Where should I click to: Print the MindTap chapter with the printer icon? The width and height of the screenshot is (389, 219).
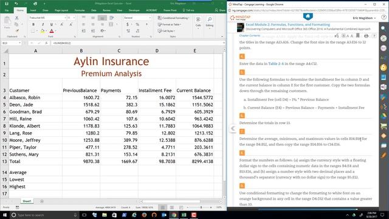click(366, 36)
